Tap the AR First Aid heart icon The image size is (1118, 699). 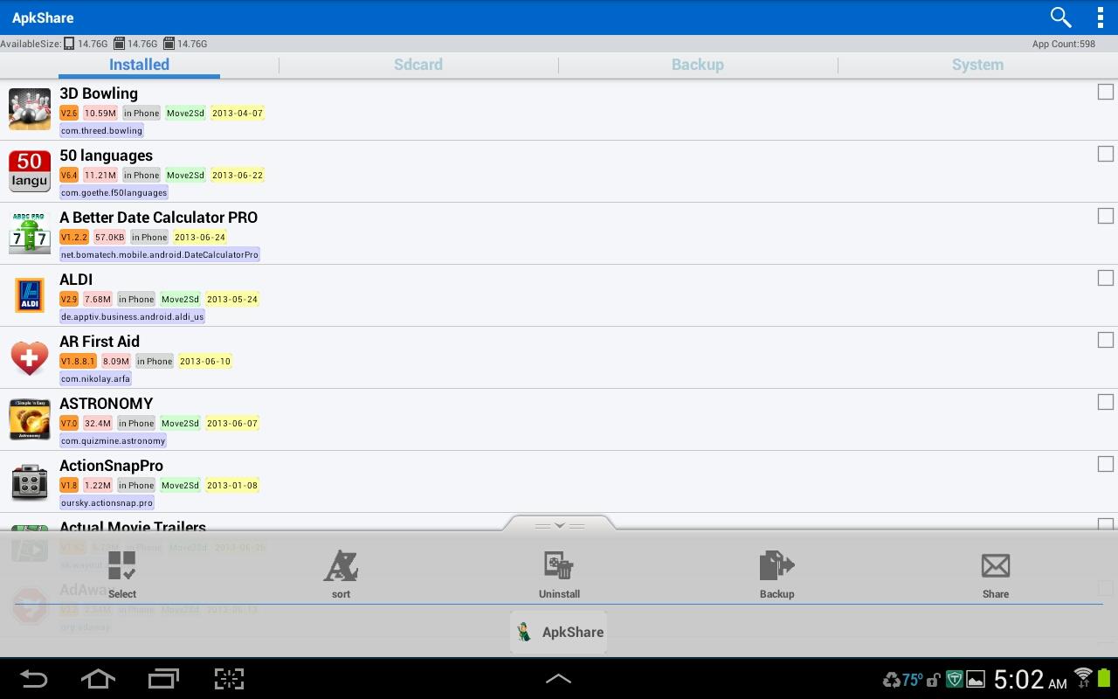coord(30,357)
